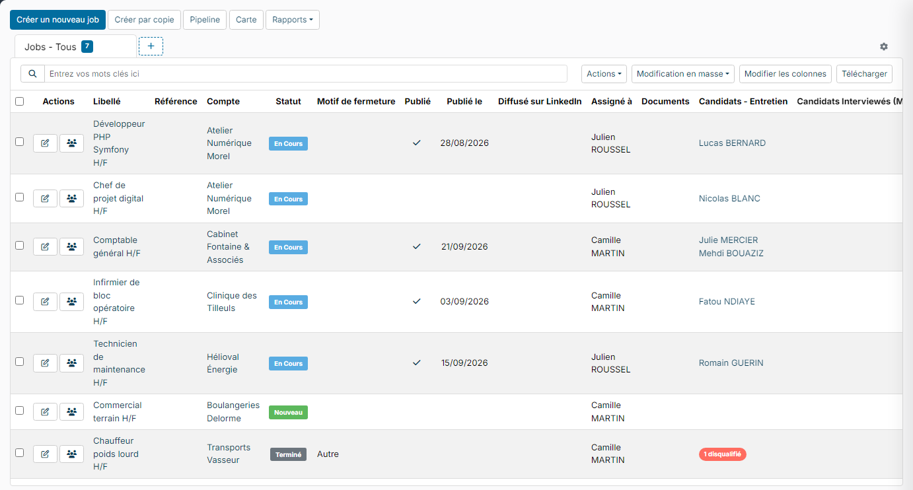Viewport: 913px width, 490px height.
Task: Click Créer un nouveau job
Action: pyautogui.click(x=57, y=20)
